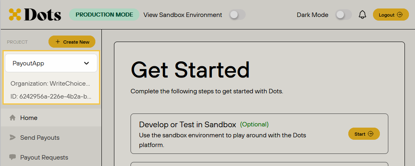Open Payout Requests in sidebar

[51, 157]
